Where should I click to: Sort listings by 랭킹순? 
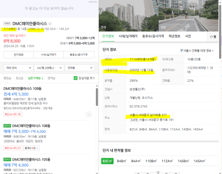7,78
